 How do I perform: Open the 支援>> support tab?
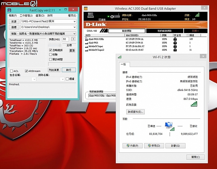195,31
